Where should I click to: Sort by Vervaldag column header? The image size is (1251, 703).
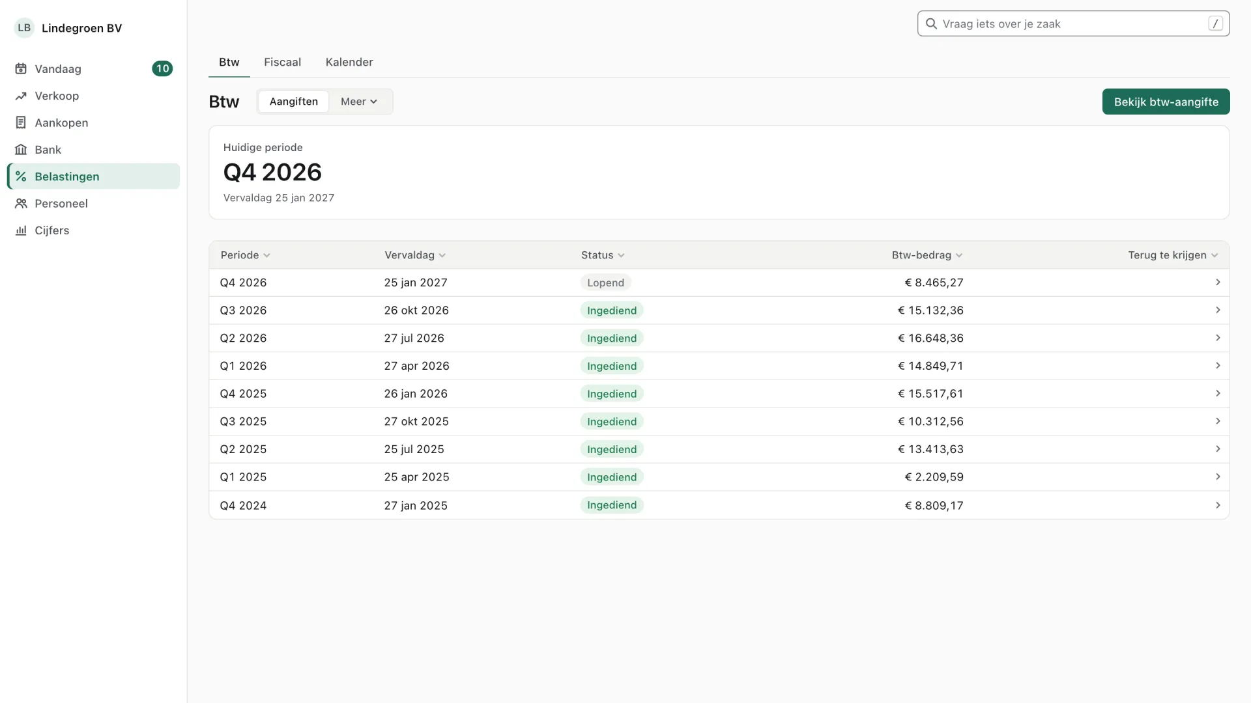[415, 255]
